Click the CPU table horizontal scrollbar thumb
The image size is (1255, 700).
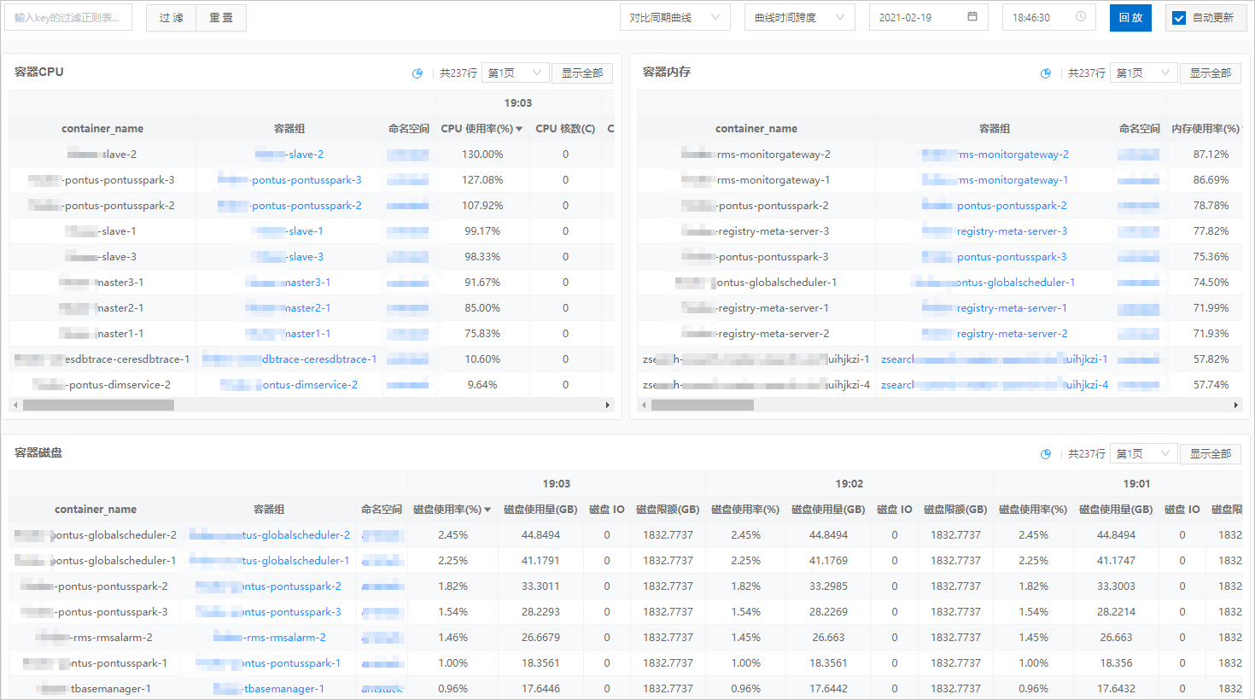point(98,405)
